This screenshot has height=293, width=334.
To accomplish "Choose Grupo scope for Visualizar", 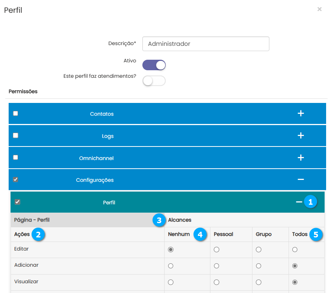I will click(x=258, y=282).
